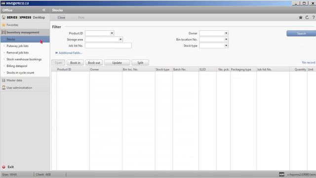Sort by Batch No. column header
Viewport: 316px width, 178px height.
point(186,69)
